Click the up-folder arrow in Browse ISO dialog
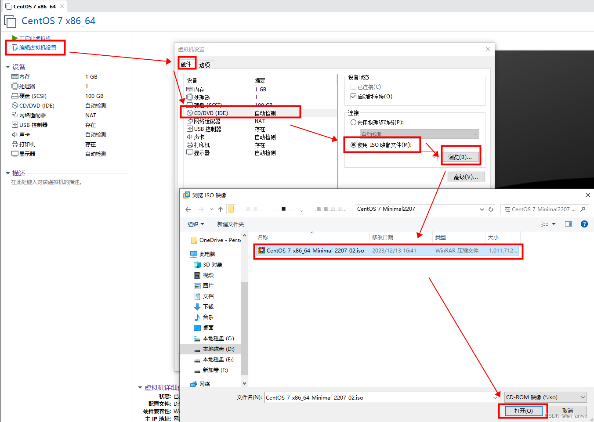The width and height of the screenshot is (594, 422). tap(221, 209)
